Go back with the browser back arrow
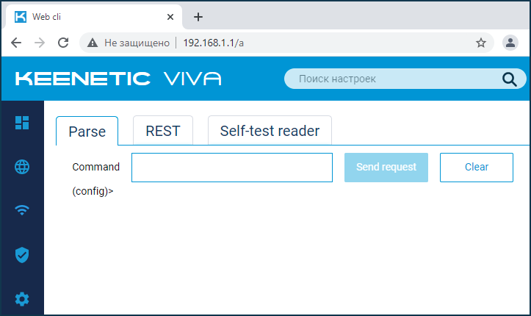This screenshot has width=531, height=316. (16, 43)
